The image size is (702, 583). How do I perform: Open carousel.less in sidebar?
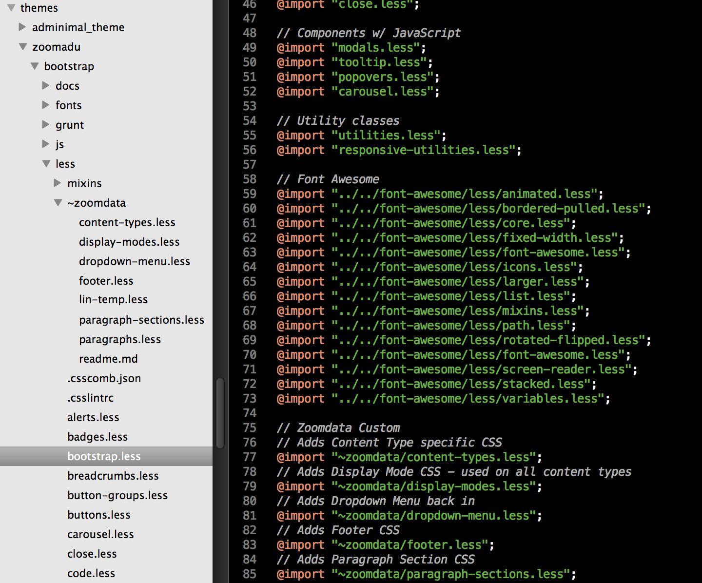pyautogui.click(x=100, y=534)
